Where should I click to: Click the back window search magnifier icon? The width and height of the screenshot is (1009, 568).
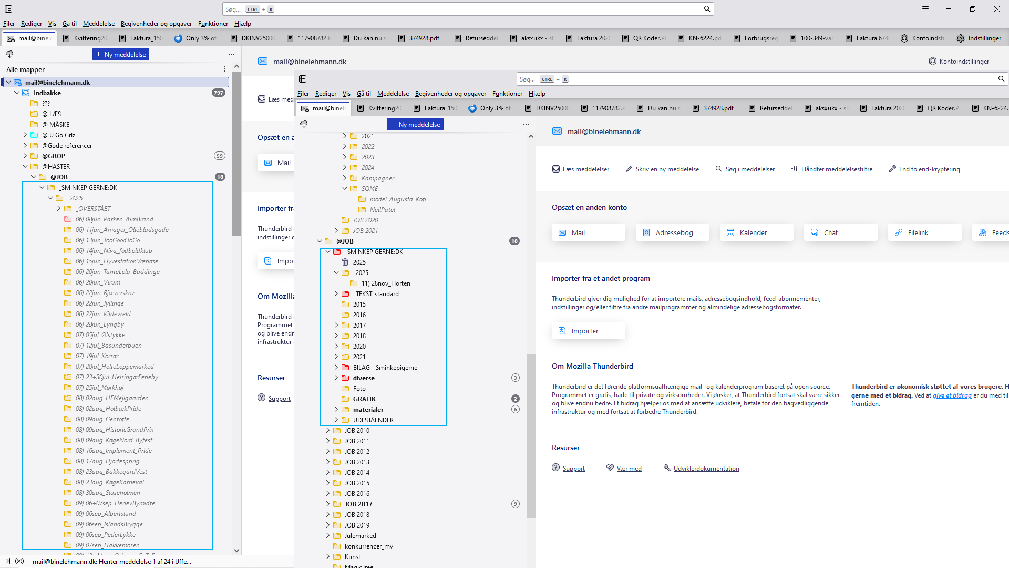click(x=707, y=9)
